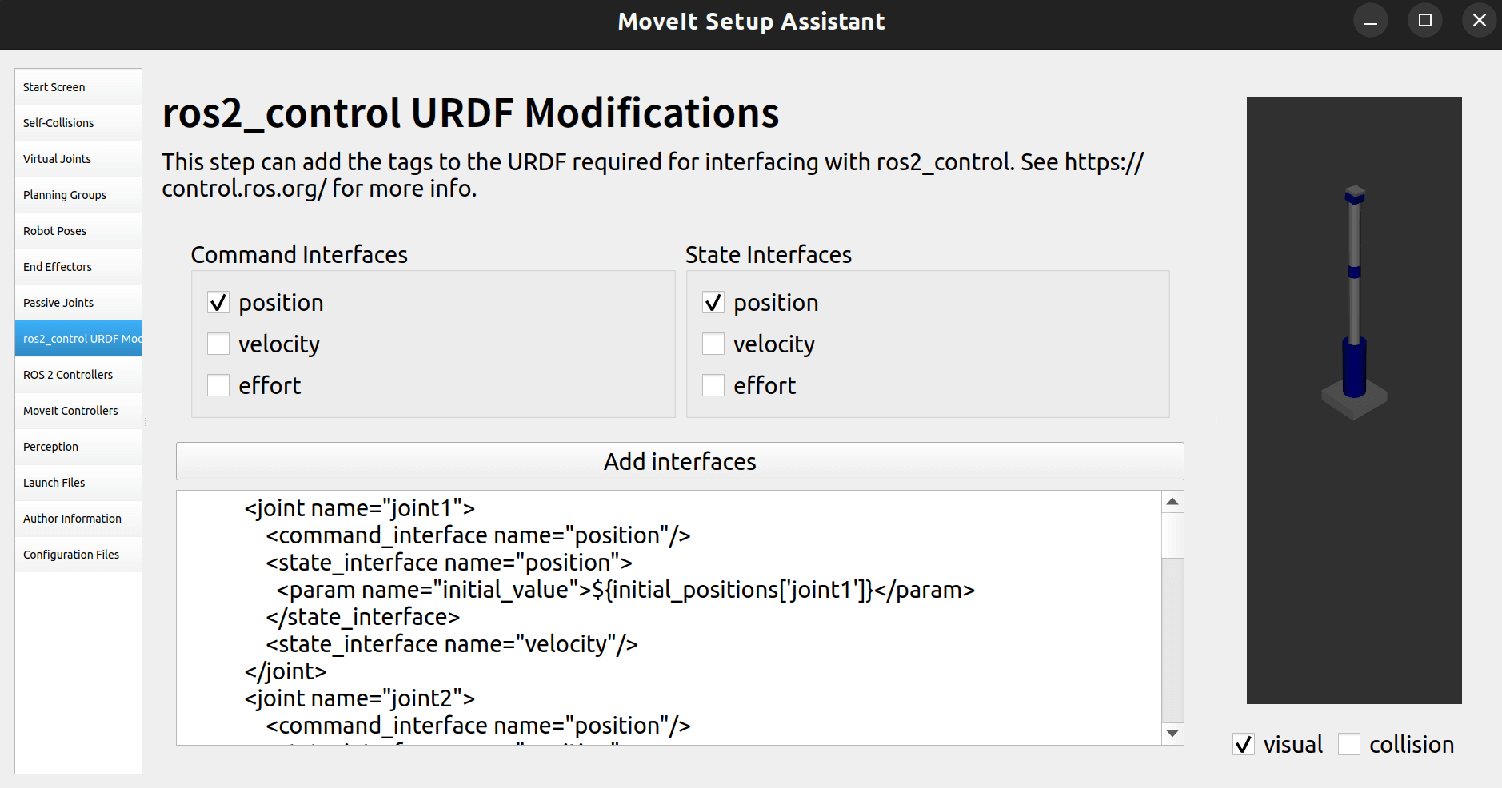Enable the velocity command interface checkbox
The image size is (1502, 788).
coord(218,344)
